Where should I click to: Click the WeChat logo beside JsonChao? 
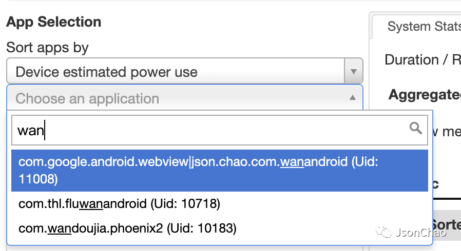(x=385, y=233)
